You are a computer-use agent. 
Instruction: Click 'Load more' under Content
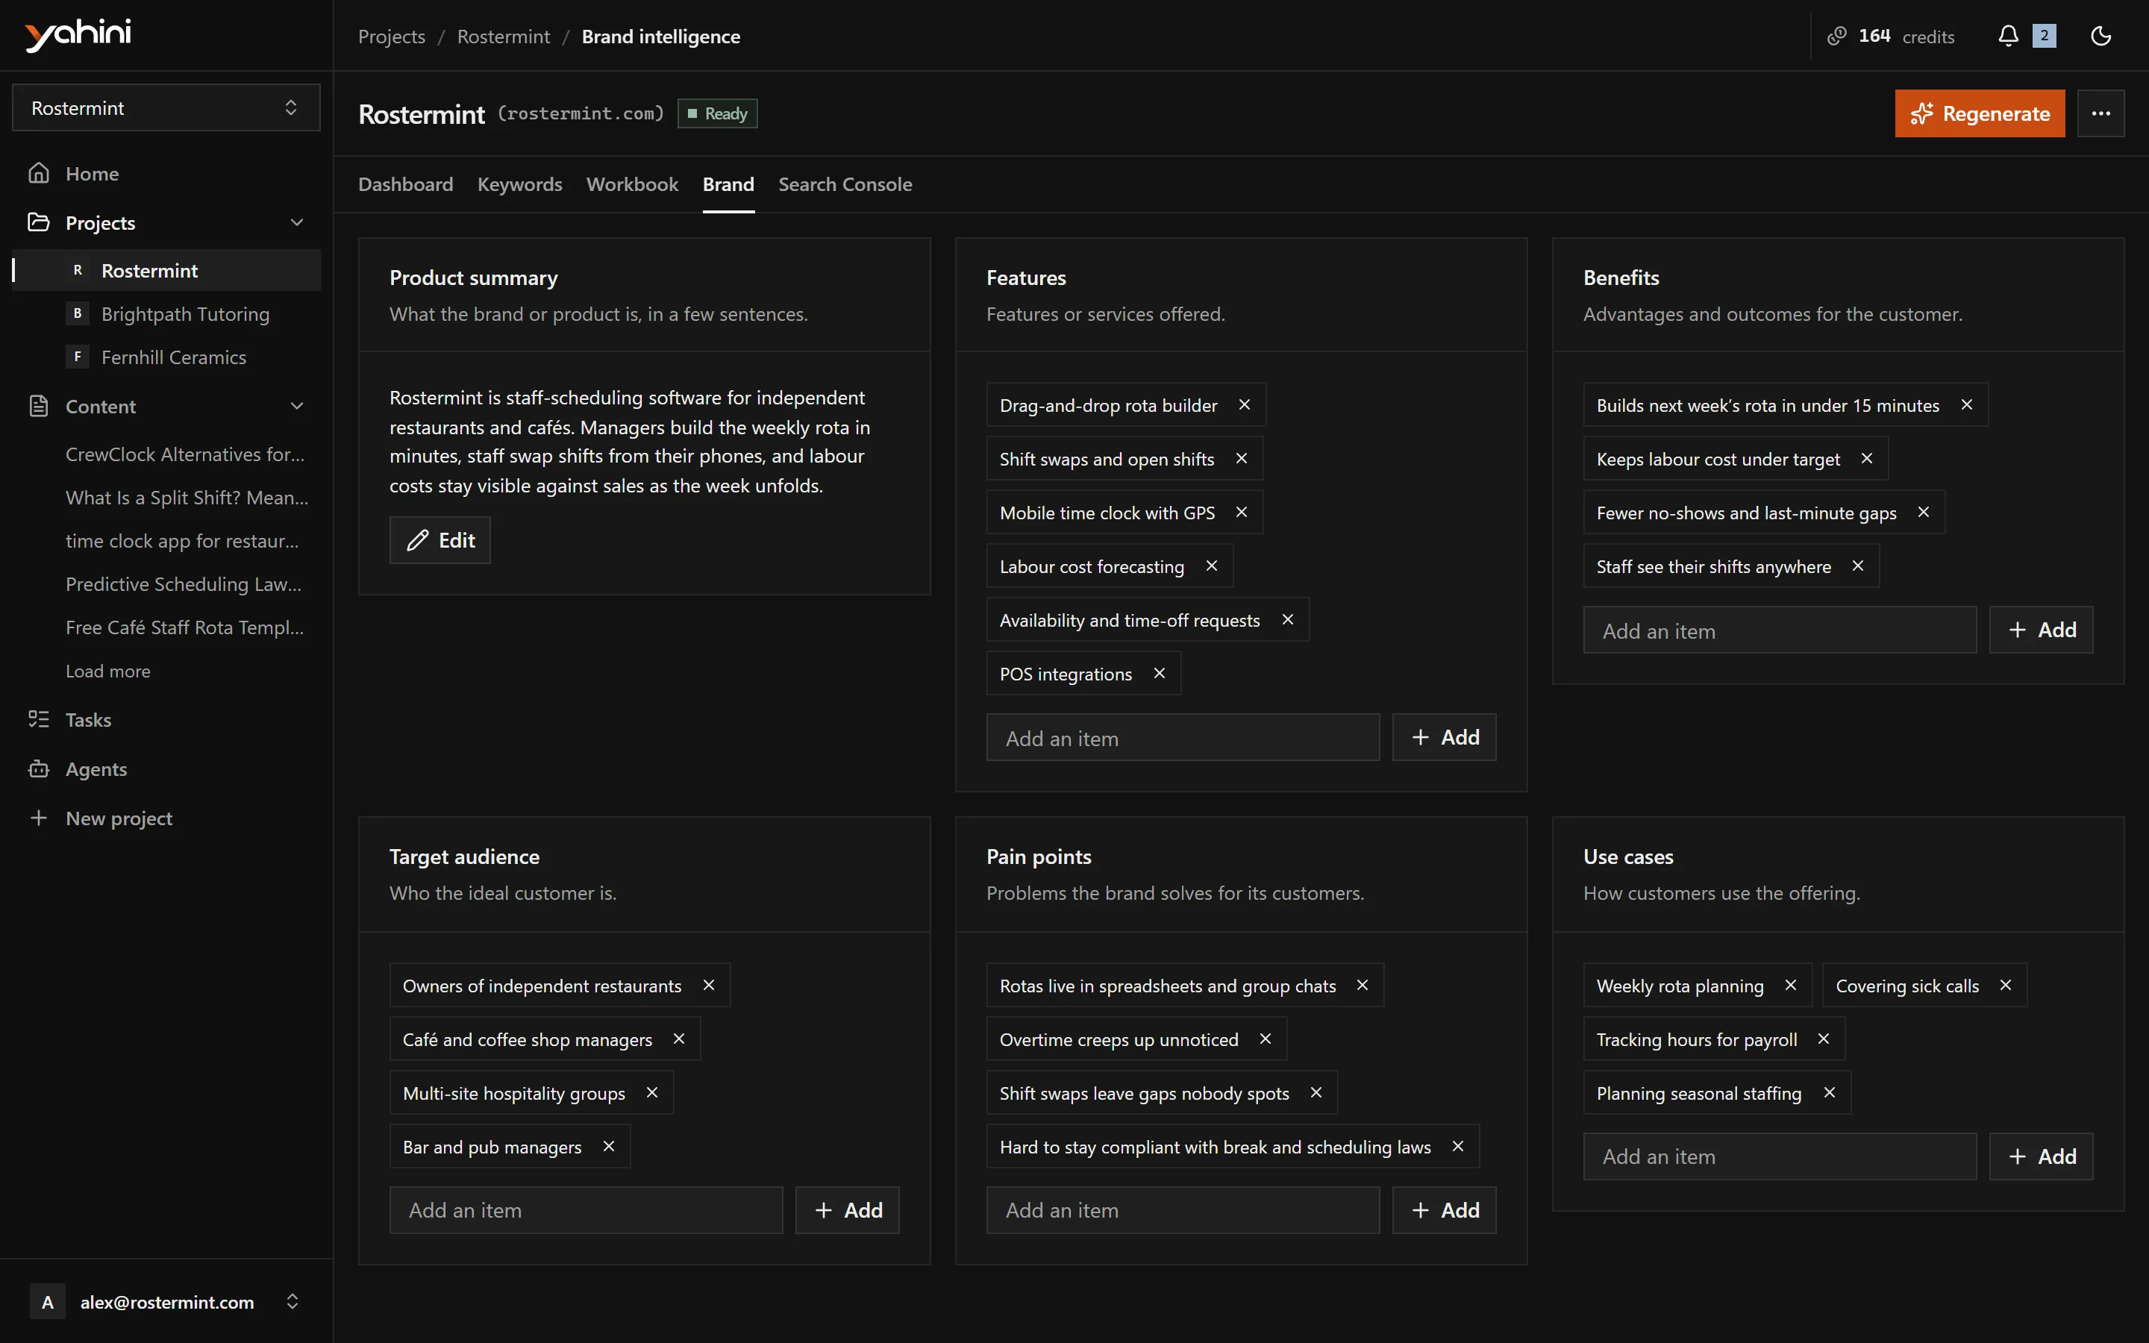tap(107, 671)
